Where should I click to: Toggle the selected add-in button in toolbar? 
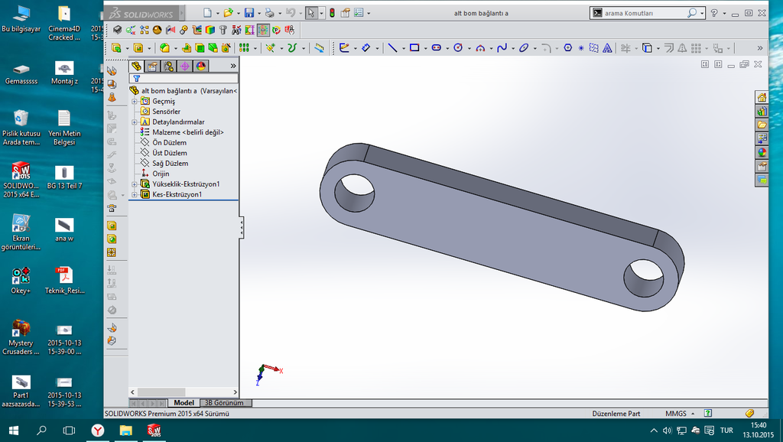(x=263, y=30)
